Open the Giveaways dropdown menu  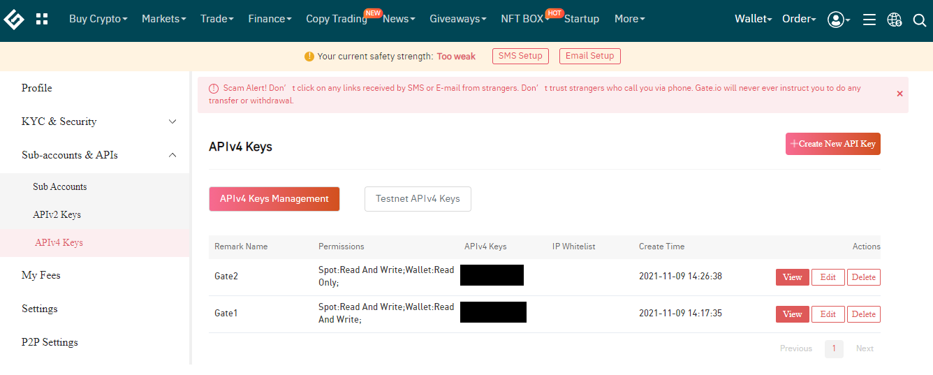tap(458, 19)
